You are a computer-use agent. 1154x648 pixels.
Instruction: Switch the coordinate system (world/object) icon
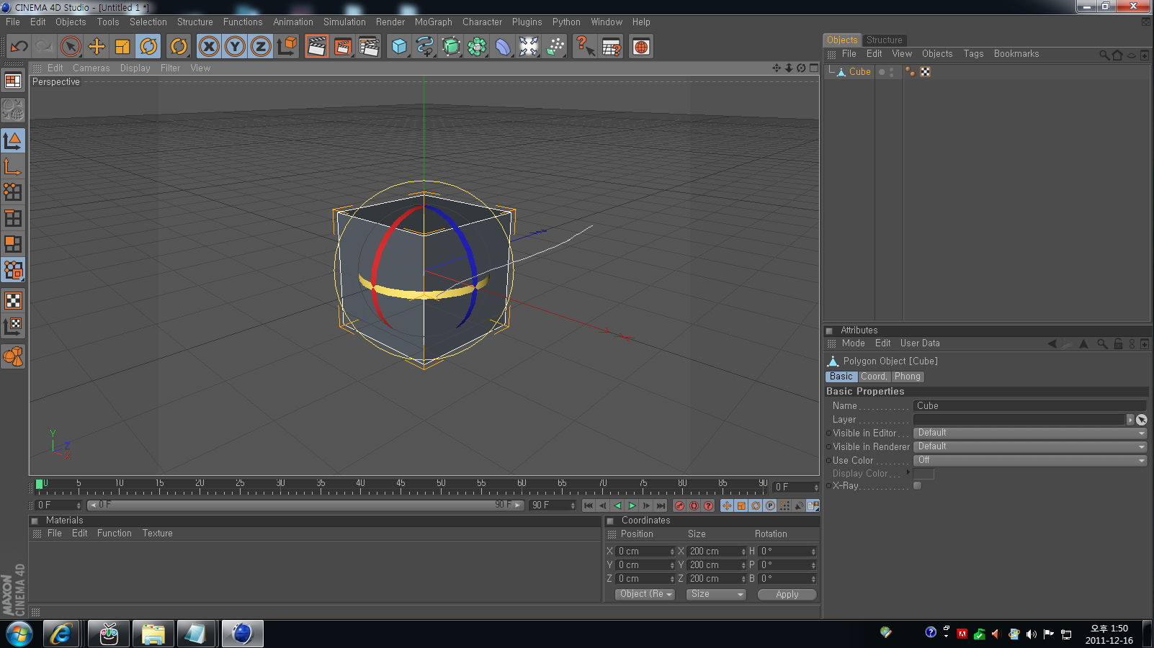287,47
